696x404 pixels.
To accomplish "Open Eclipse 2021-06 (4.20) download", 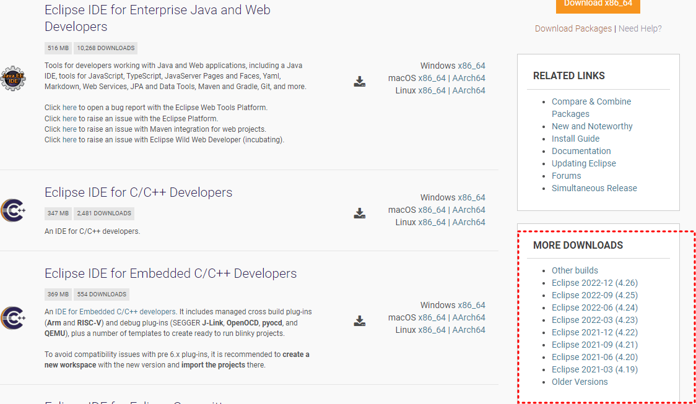I will 594,358.
